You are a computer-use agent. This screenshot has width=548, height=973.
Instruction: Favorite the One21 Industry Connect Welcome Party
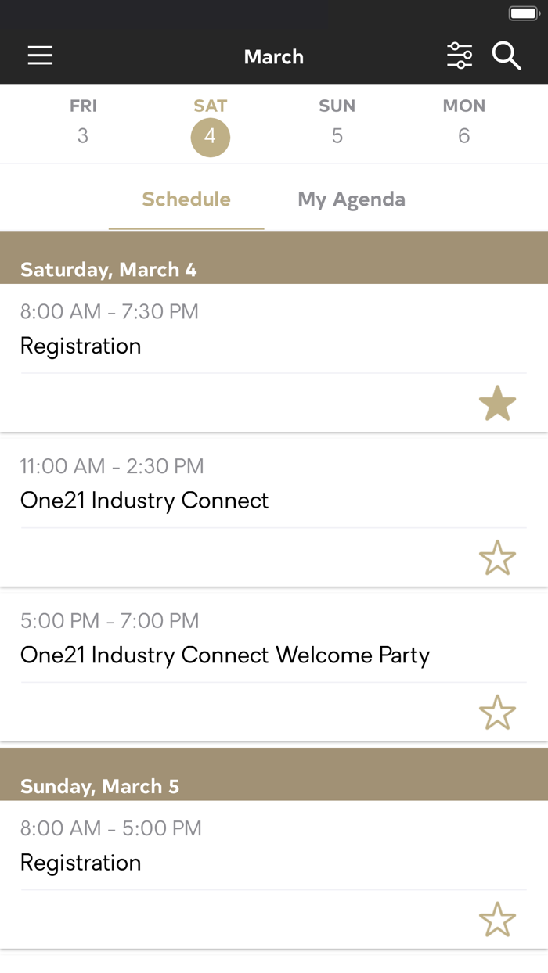point(497,713)
